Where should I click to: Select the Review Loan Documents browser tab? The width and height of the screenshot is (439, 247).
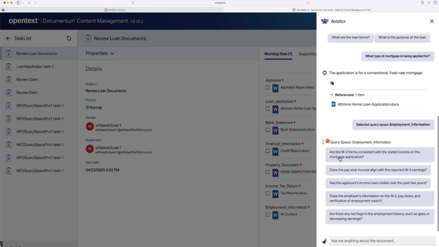pos(332,10)
